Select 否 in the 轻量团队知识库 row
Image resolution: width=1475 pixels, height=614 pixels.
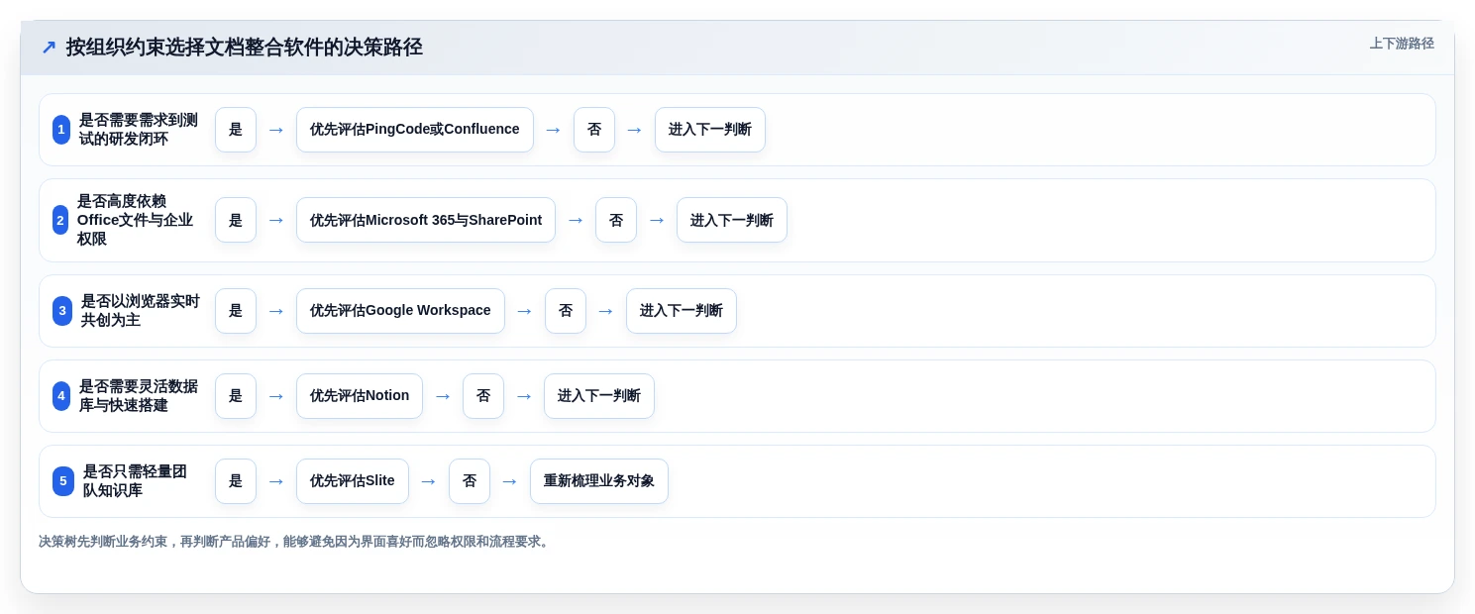coord(470,481)
